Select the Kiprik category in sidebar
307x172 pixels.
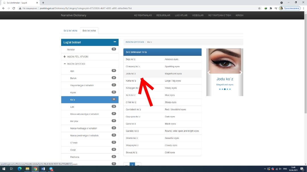(73, 93)
